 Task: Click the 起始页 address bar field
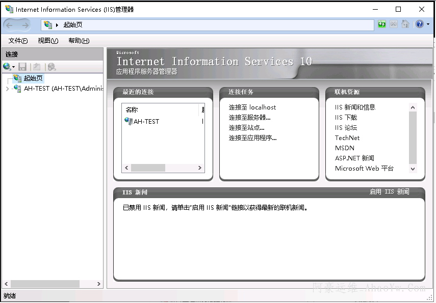click(208, 25)
